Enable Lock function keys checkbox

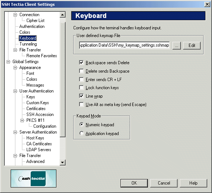pyautogui.click(x=81, y=88)
